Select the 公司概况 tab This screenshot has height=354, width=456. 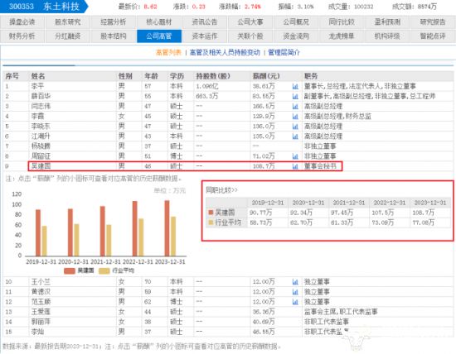point(296,22)
